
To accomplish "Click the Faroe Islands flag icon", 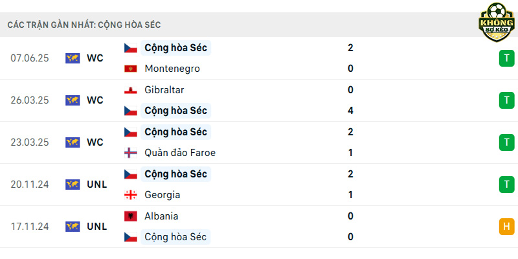I will (131, 153).
